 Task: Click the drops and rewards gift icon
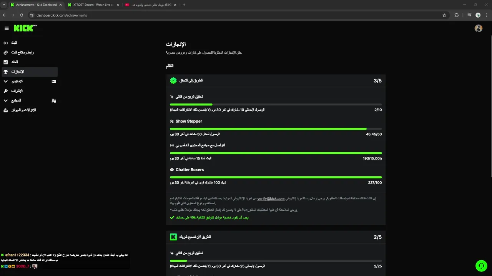[5, 110]
